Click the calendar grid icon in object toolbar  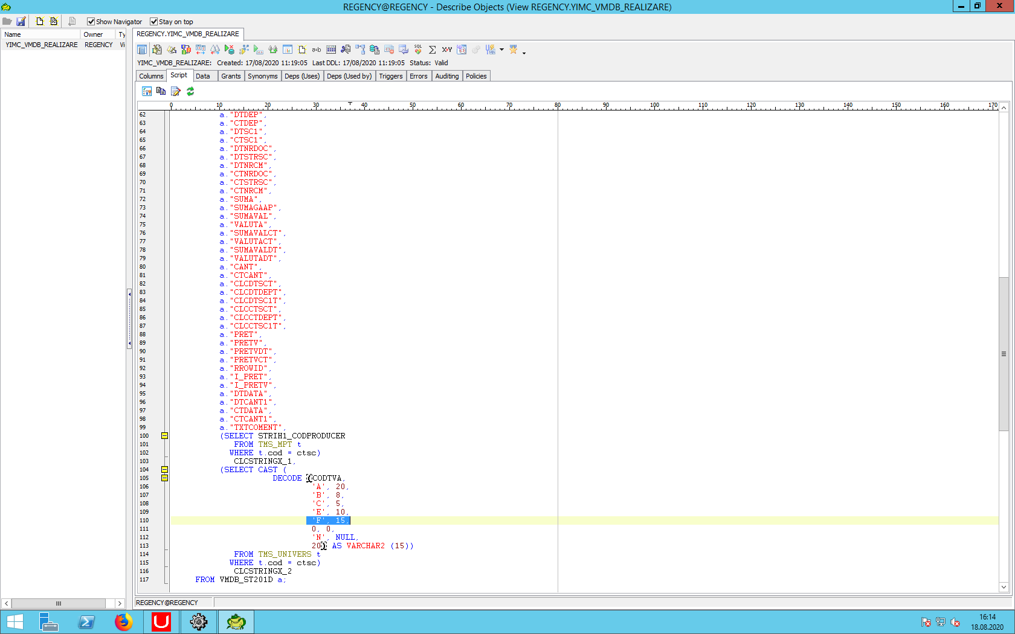pyautogui.click(x=331, y=50)
